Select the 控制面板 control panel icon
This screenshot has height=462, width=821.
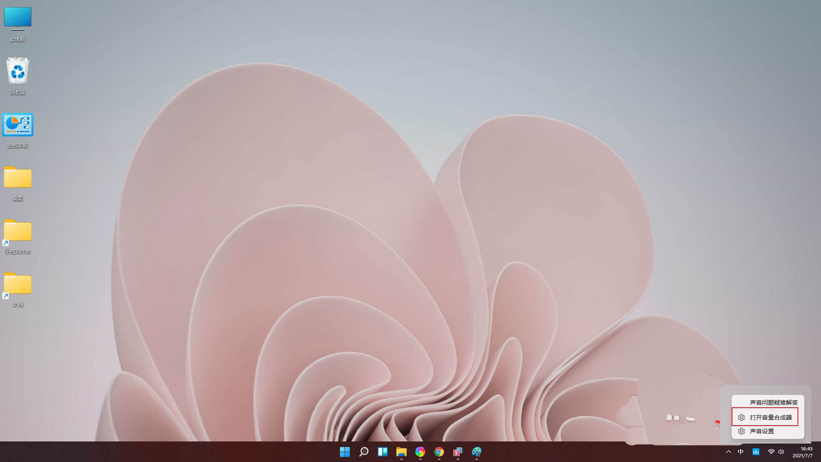tap(18, 130)
